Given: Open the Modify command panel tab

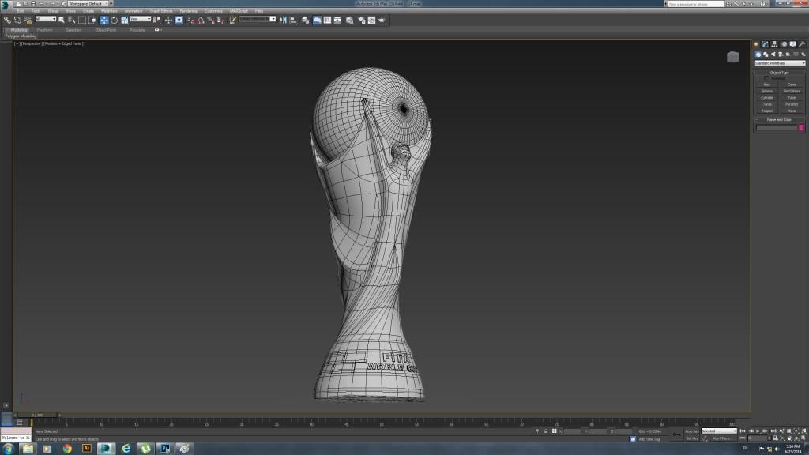Looking at the screenshot, I should pos(765,44).
